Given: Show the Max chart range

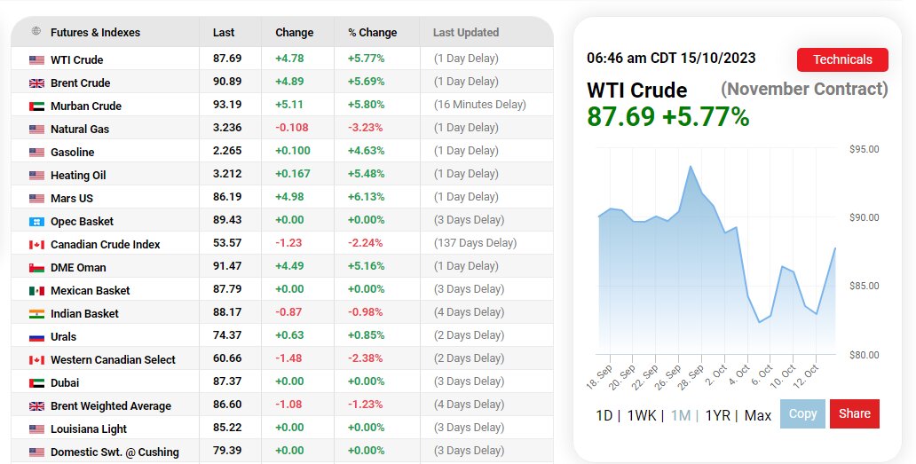Looking at the screenshot, I should 758,415.
